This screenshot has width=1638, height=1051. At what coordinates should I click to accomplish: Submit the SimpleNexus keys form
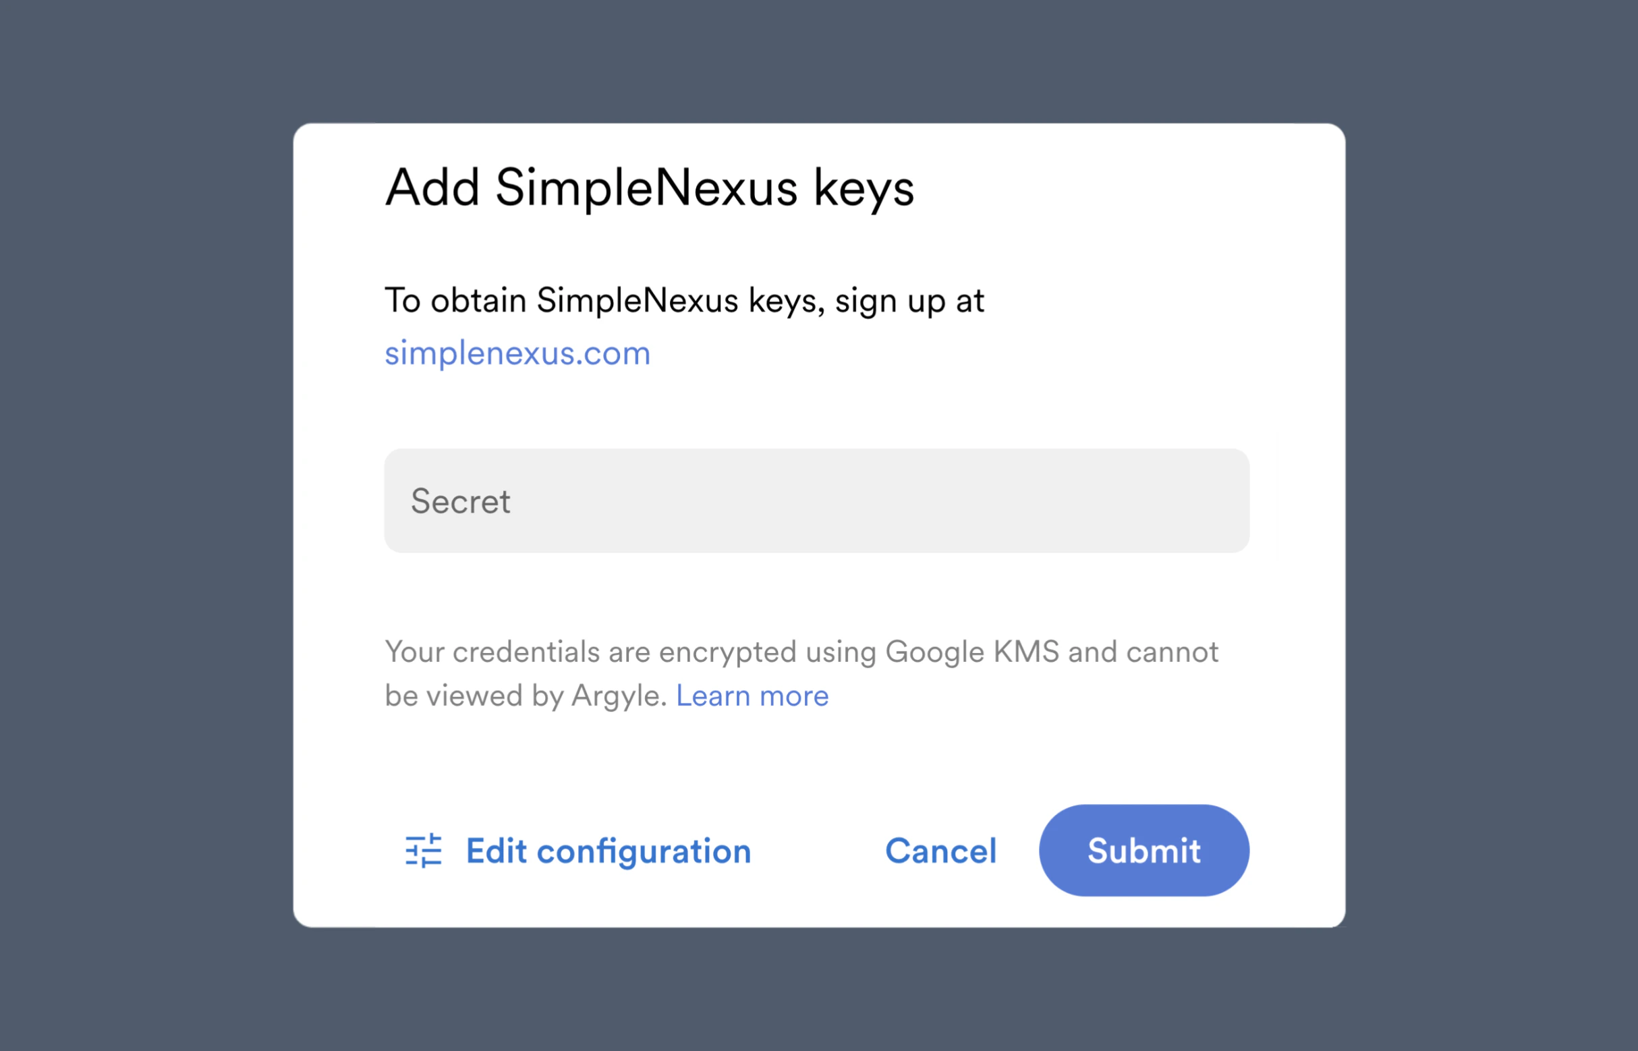(1143, 851)
